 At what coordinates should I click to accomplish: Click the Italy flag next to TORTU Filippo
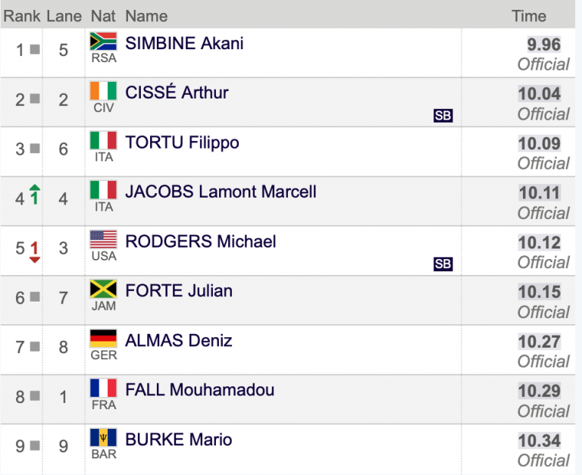point(103,140)
